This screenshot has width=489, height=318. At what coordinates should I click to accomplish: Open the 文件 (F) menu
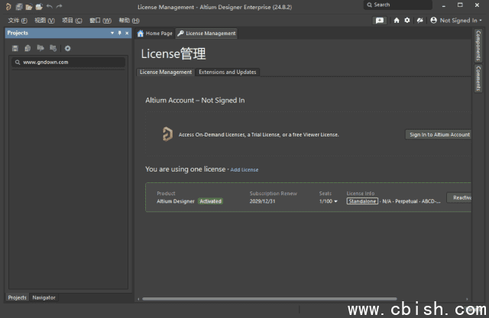(x=18, y=21)
